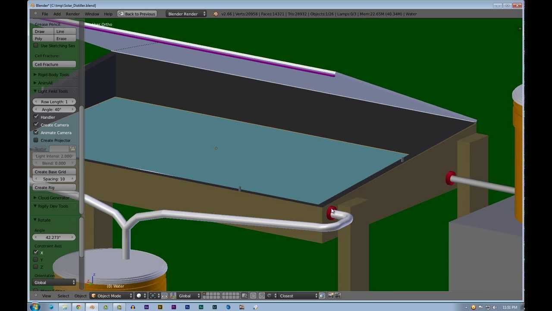
Task: Click the Blender taskbar icon
Action: point(92,307)
